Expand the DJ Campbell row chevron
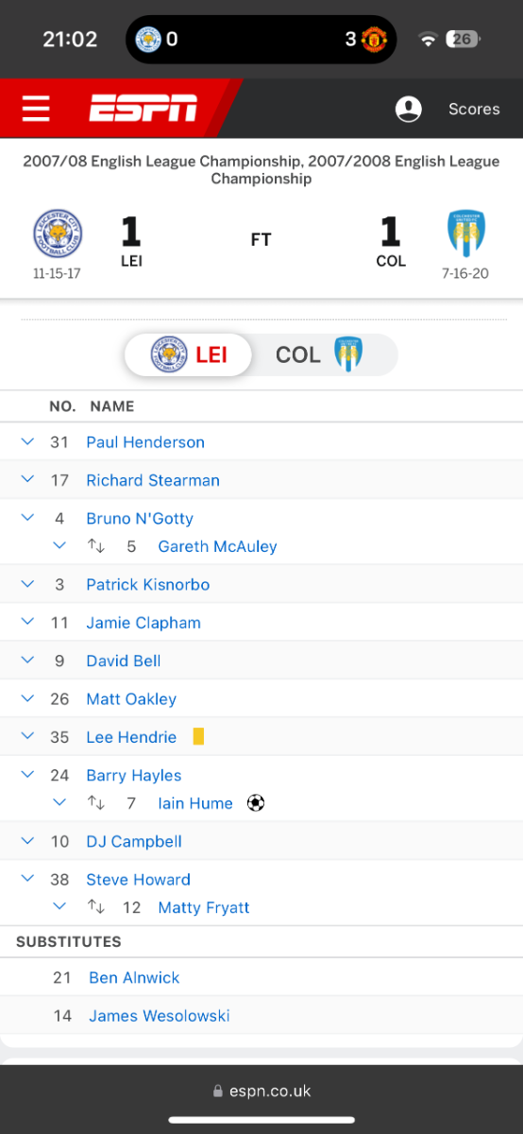The width and height of the screenshot is (523, 1134). [27, 840]
